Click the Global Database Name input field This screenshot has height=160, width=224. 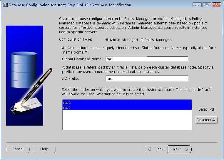pyautogui.click(x=147, y=59)
